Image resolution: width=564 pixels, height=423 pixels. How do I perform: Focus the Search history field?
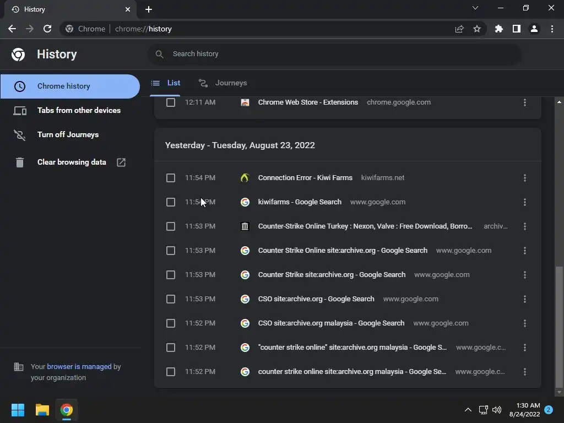[x=334, y=54]
